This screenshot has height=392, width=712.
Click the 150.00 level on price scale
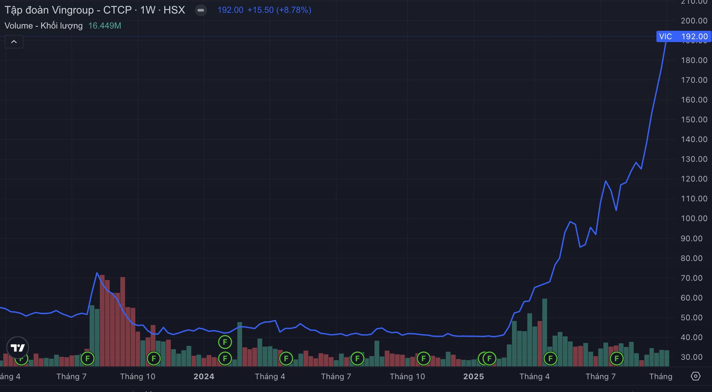(x=694, y=120)
